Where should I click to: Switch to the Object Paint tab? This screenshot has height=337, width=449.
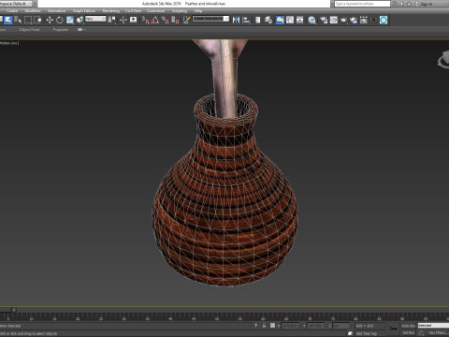(29, 30)
